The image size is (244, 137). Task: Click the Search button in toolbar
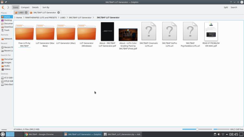click(x=234, y=7)
